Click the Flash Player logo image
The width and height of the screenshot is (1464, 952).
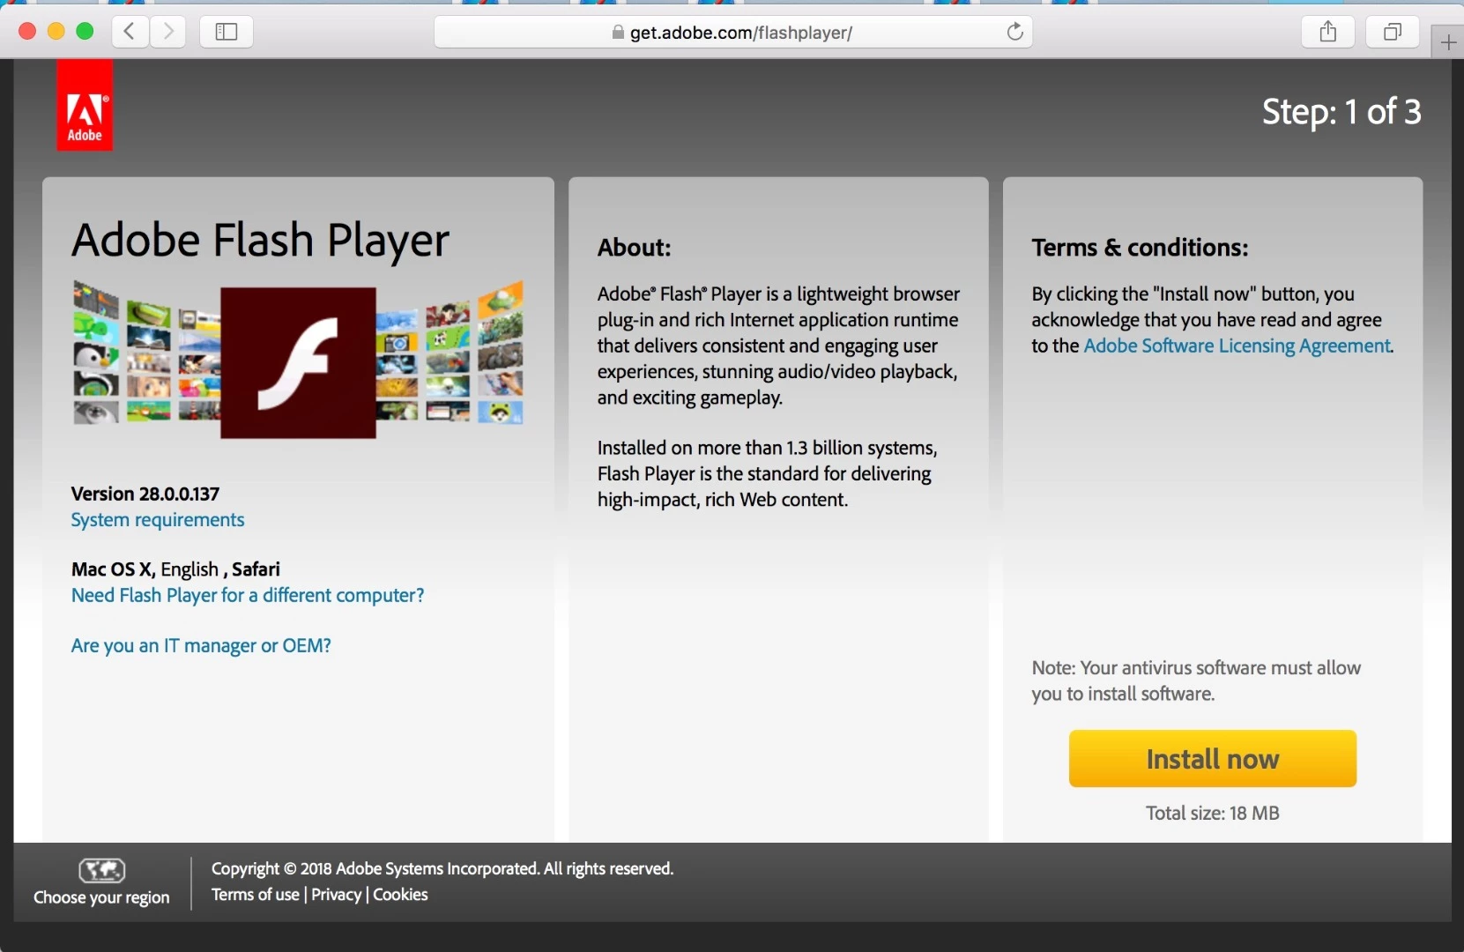coord(298,362)
